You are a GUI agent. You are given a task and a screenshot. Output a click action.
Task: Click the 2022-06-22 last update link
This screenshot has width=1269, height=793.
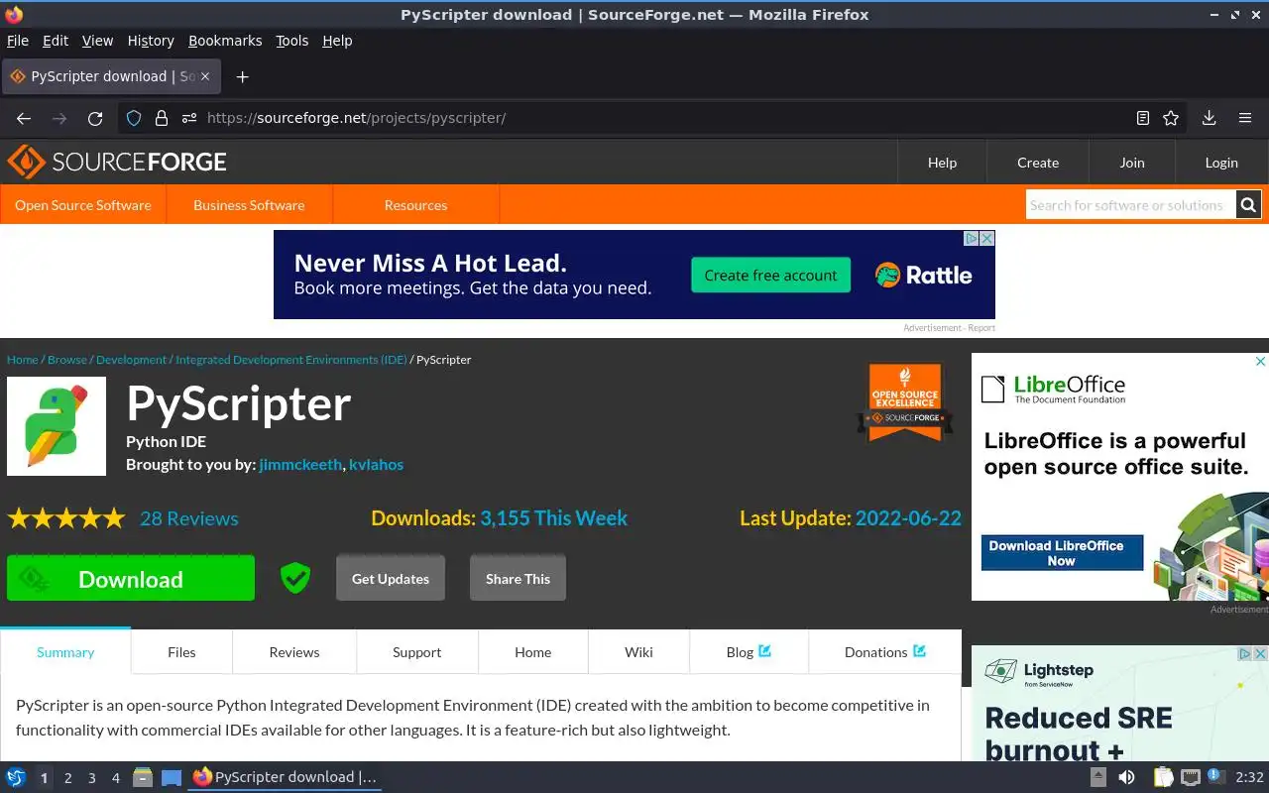[908, 518]
